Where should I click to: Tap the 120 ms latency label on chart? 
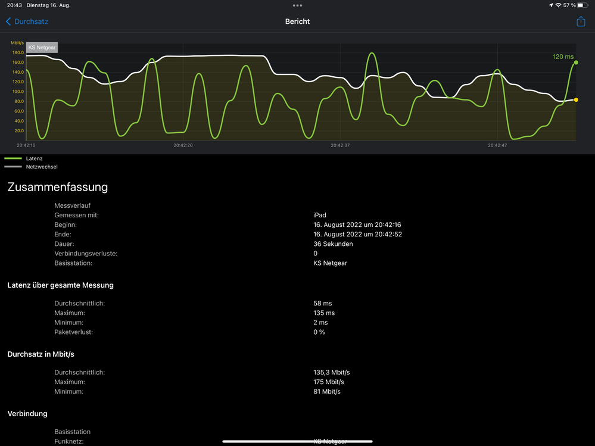[563, 57]
